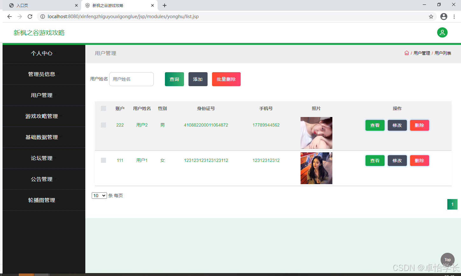Viewport: 461px width, 276px height.
Task: Click the red 批量删除 button
Action: (226, 79)
